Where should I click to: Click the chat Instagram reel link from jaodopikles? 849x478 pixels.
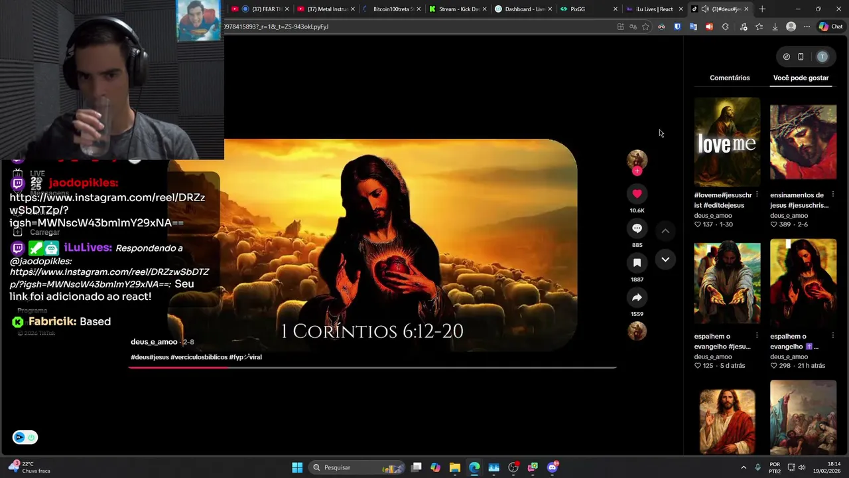point(107,210)
